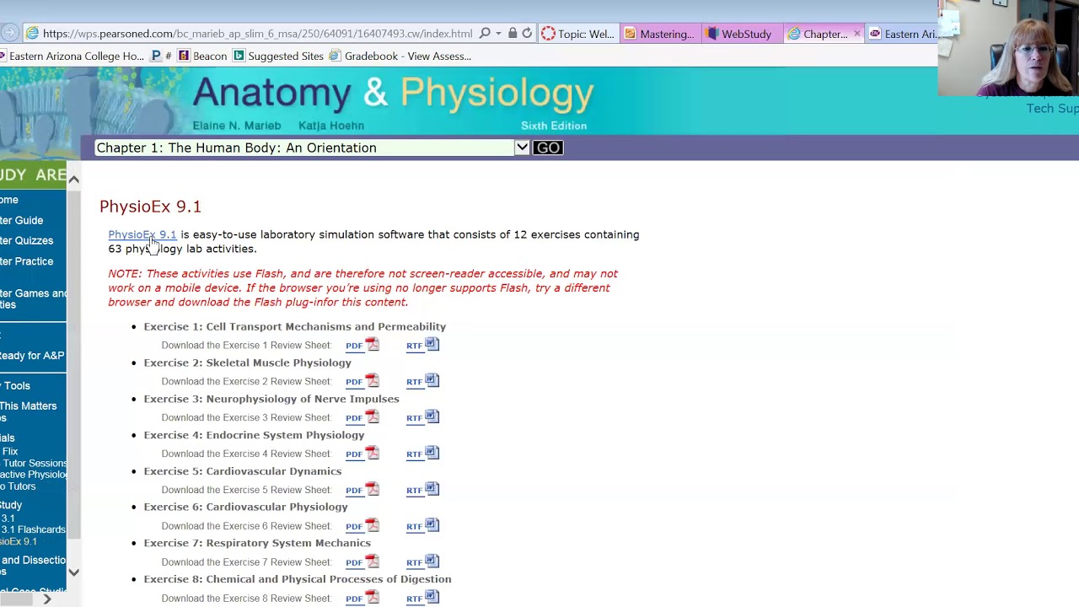Click the webcam video thumbnail
The image size is (1079, 607).
point(1008,48)
